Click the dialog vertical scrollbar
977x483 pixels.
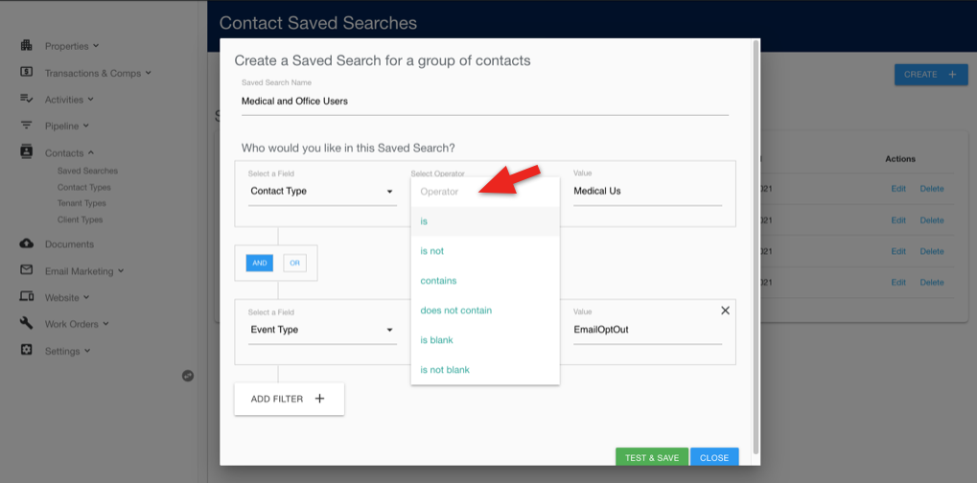tap(756, 246)
